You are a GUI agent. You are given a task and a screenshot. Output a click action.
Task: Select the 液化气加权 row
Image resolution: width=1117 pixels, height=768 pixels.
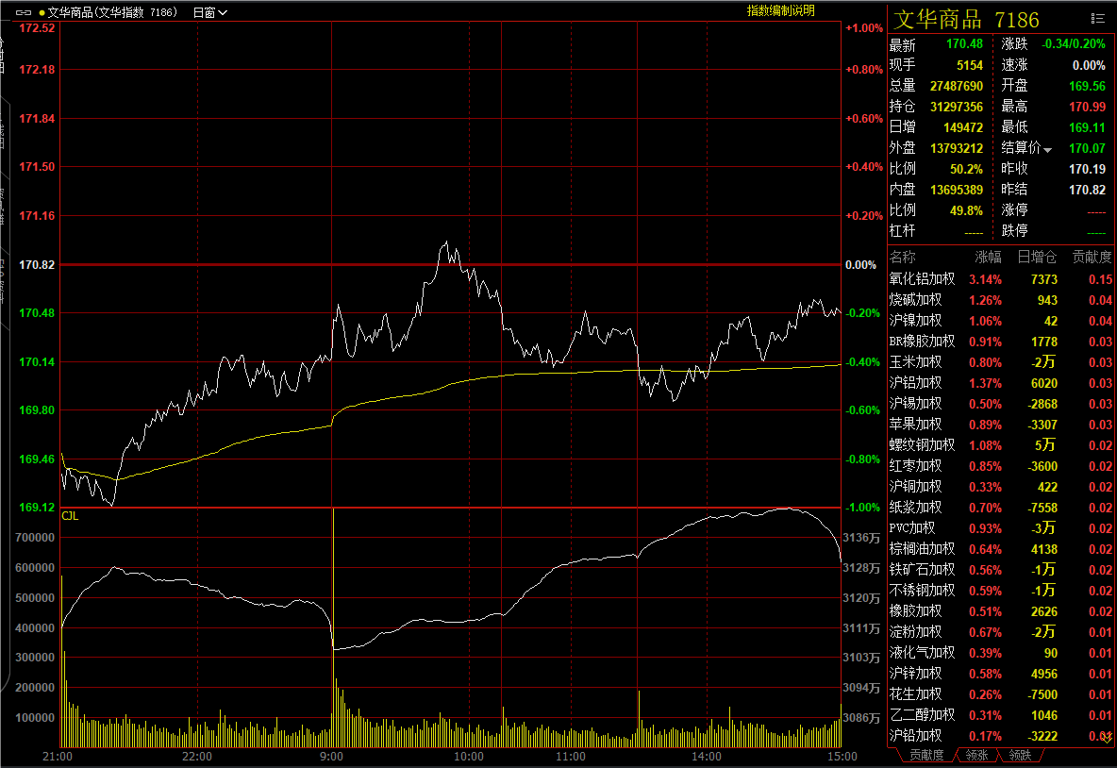point(1001,653)
